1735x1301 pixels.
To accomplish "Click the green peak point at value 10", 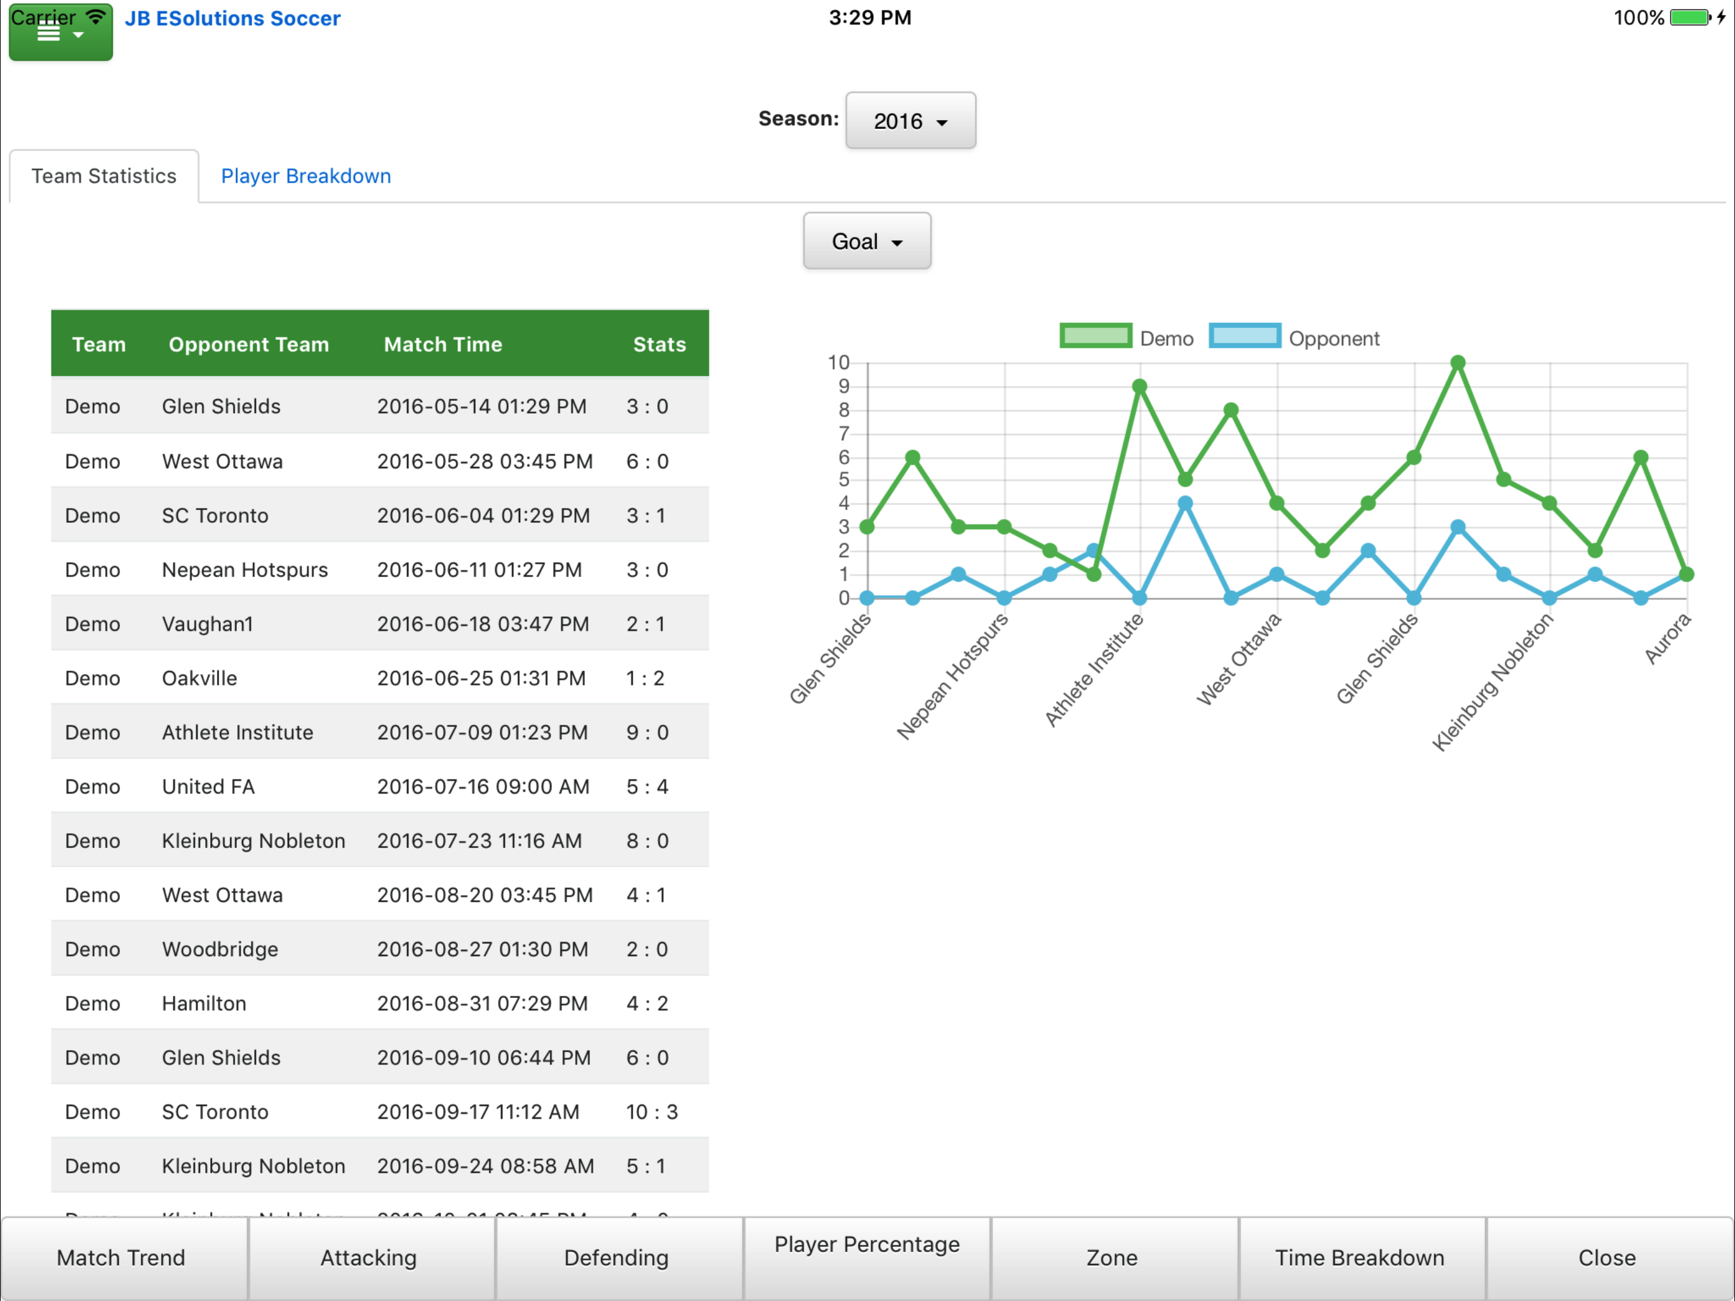I will point(1458,363).
